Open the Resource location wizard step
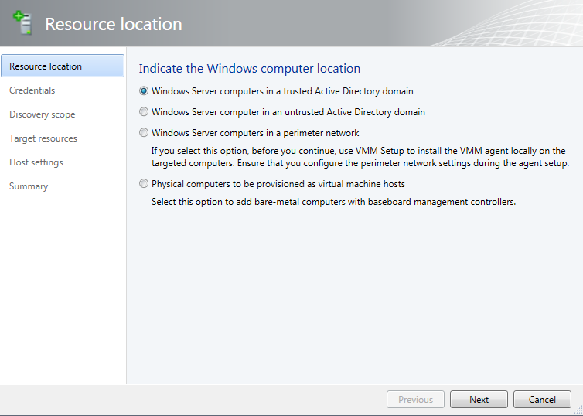The height and width of the screenshot is (416, 583). click(x=63, y=66)
